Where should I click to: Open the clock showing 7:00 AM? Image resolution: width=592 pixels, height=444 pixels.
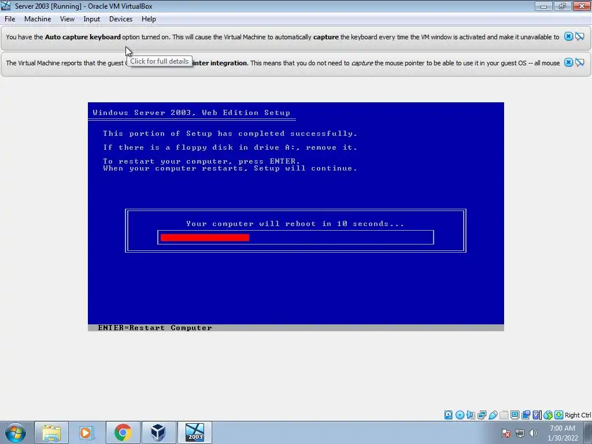563,433
